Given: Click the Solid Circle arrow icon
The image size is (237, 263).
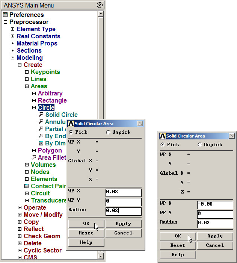Looking at the screenshot, I should [x=41, y=115].
